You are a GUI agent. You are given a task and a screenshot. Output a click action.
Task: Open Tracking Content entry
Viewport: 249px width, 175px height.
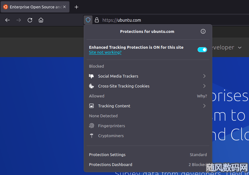pyautogui.click(x=148, y=106)
